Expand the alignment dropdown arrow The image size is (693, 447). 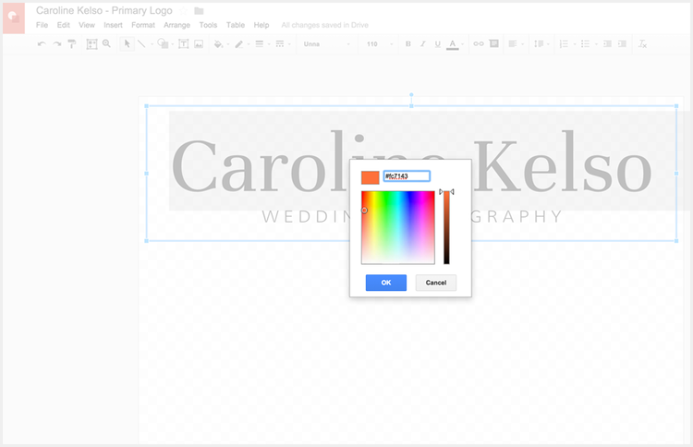click(x=522, y=44)
